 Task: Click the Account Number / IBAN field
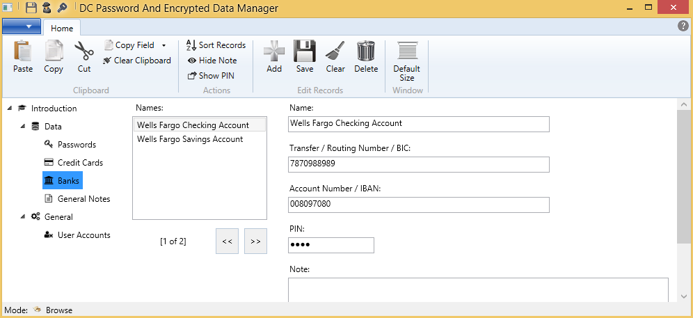point(418,205)
